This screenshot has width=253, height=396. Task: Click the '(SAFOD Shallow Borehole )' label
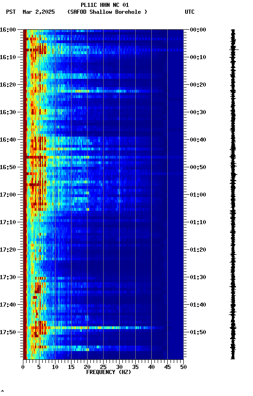(x=107, y=12)
